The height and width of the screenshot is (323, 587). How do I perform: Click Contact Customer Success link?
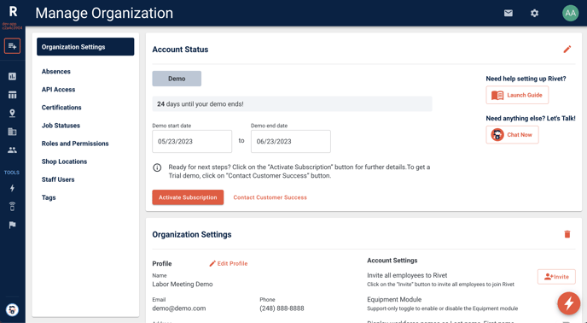(x=270, y=197)
